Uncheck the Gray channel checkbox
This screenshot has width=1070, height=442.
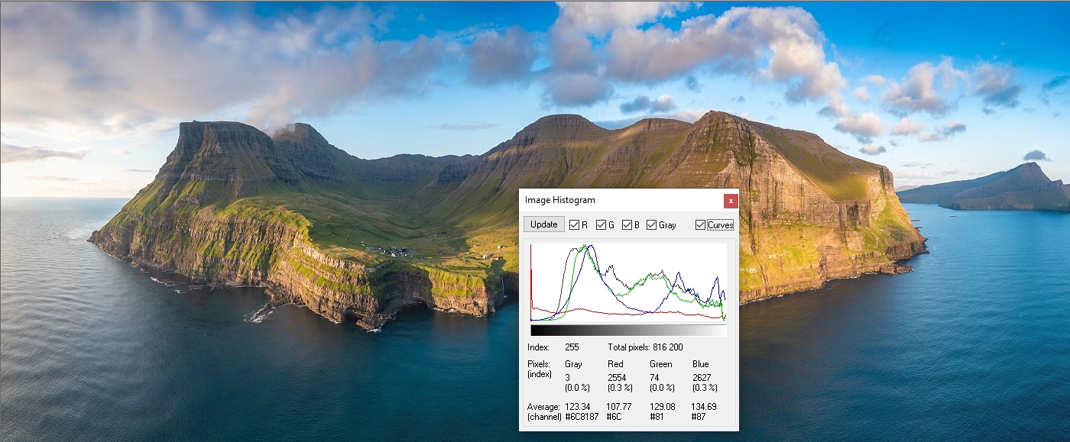click(x=651, y=224)
